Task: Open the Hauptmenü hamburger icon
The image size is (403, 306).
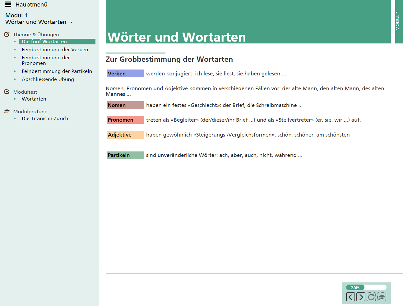Action: point(8,4)
